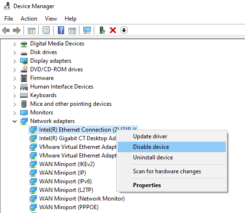Open the View menu
Image resolution: width=245 pixels, height=213 pixels.
tap(51, 19)
